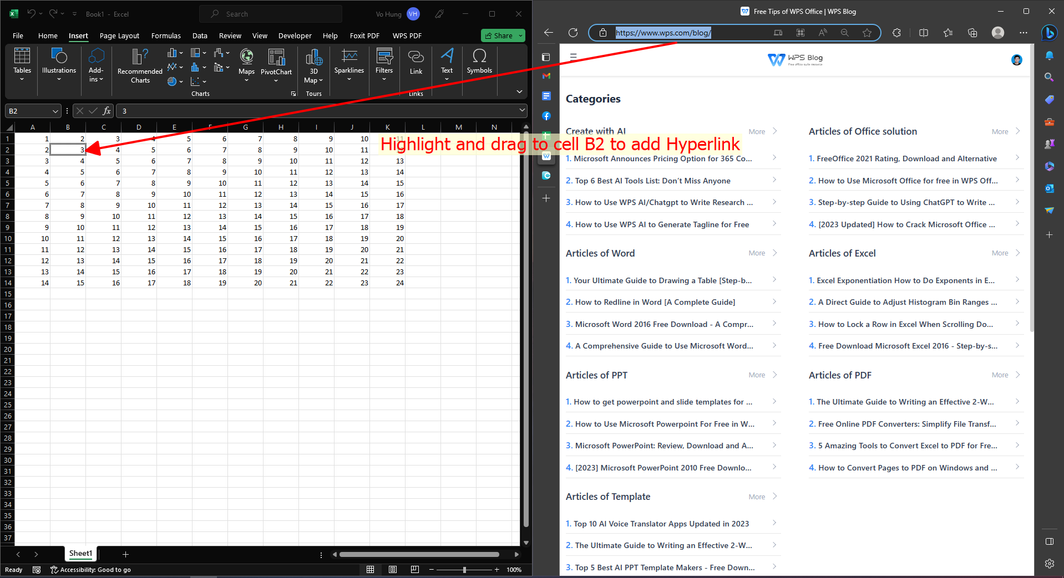1064x578 pixels.
Task: Add this page to favorites with star icon
Action: pyautogui.click(x=867, y=33)
